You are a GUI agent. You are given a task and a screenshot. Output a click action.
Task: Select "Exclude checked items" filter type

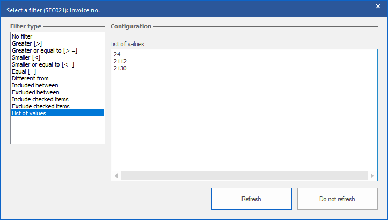(x=41, y=106)
